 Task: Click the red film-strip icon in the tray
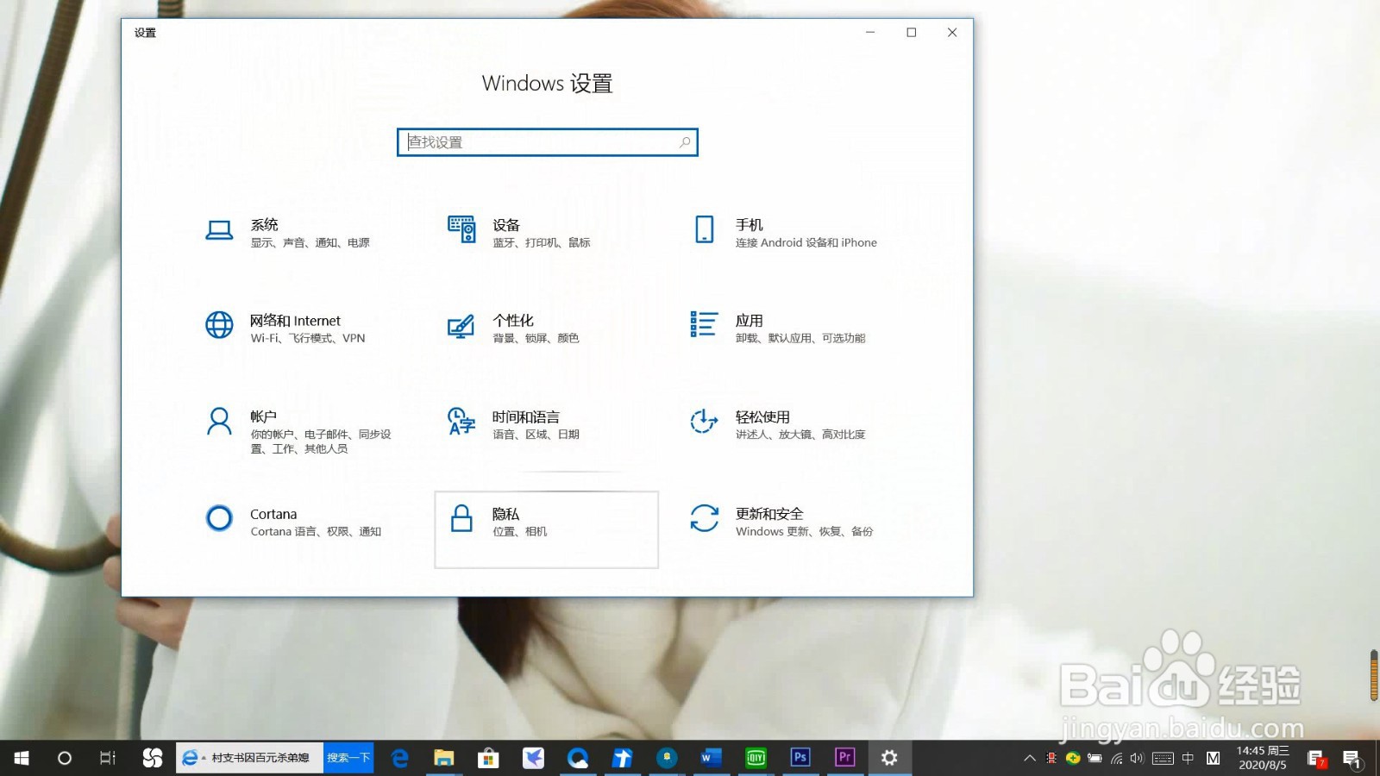pyautogui.click(x=1051, y=759)
